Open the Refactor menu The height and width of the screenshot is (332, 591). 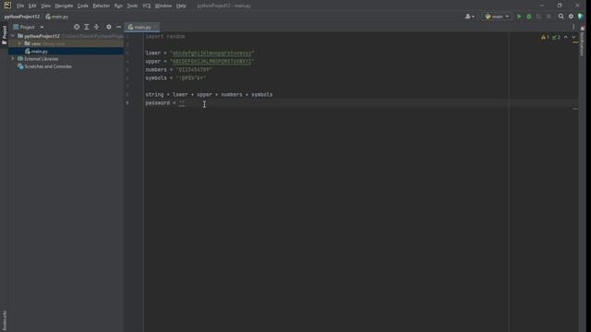point(101,6)
